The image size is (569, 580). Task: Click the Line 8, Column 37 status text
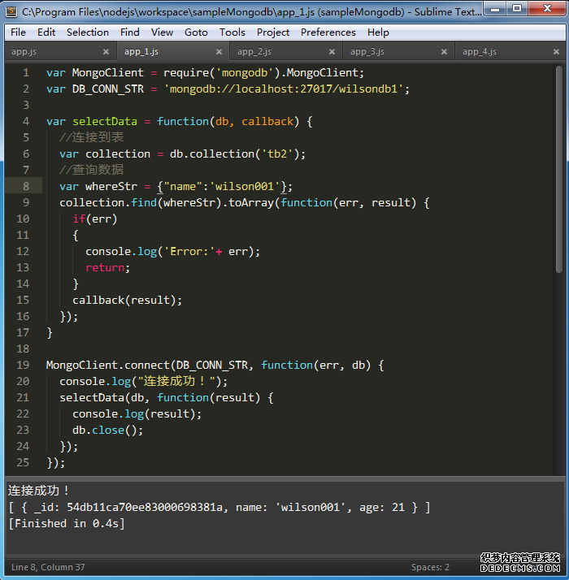tap(50, 567)
